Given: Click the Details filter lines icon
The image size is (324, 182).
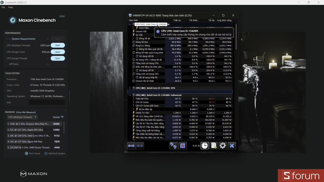Looking at the screenshot, I should point(62,117).
